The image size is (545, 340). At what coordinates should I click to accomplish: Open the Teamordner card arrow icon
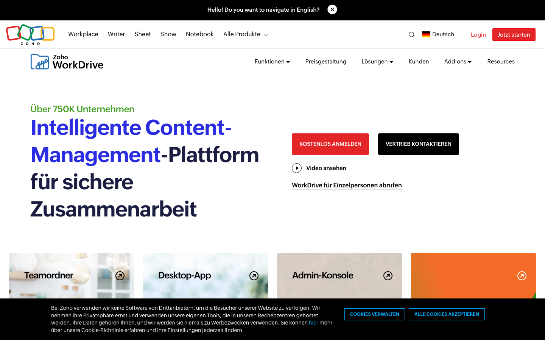[x=120, y=276]
